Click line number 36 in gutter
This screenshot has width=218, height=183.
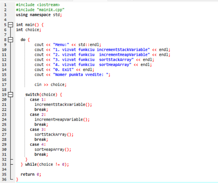pos(4,179)
